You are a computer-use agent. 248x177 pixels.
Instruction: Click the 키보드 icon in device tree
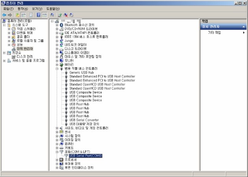coord(61,148)
